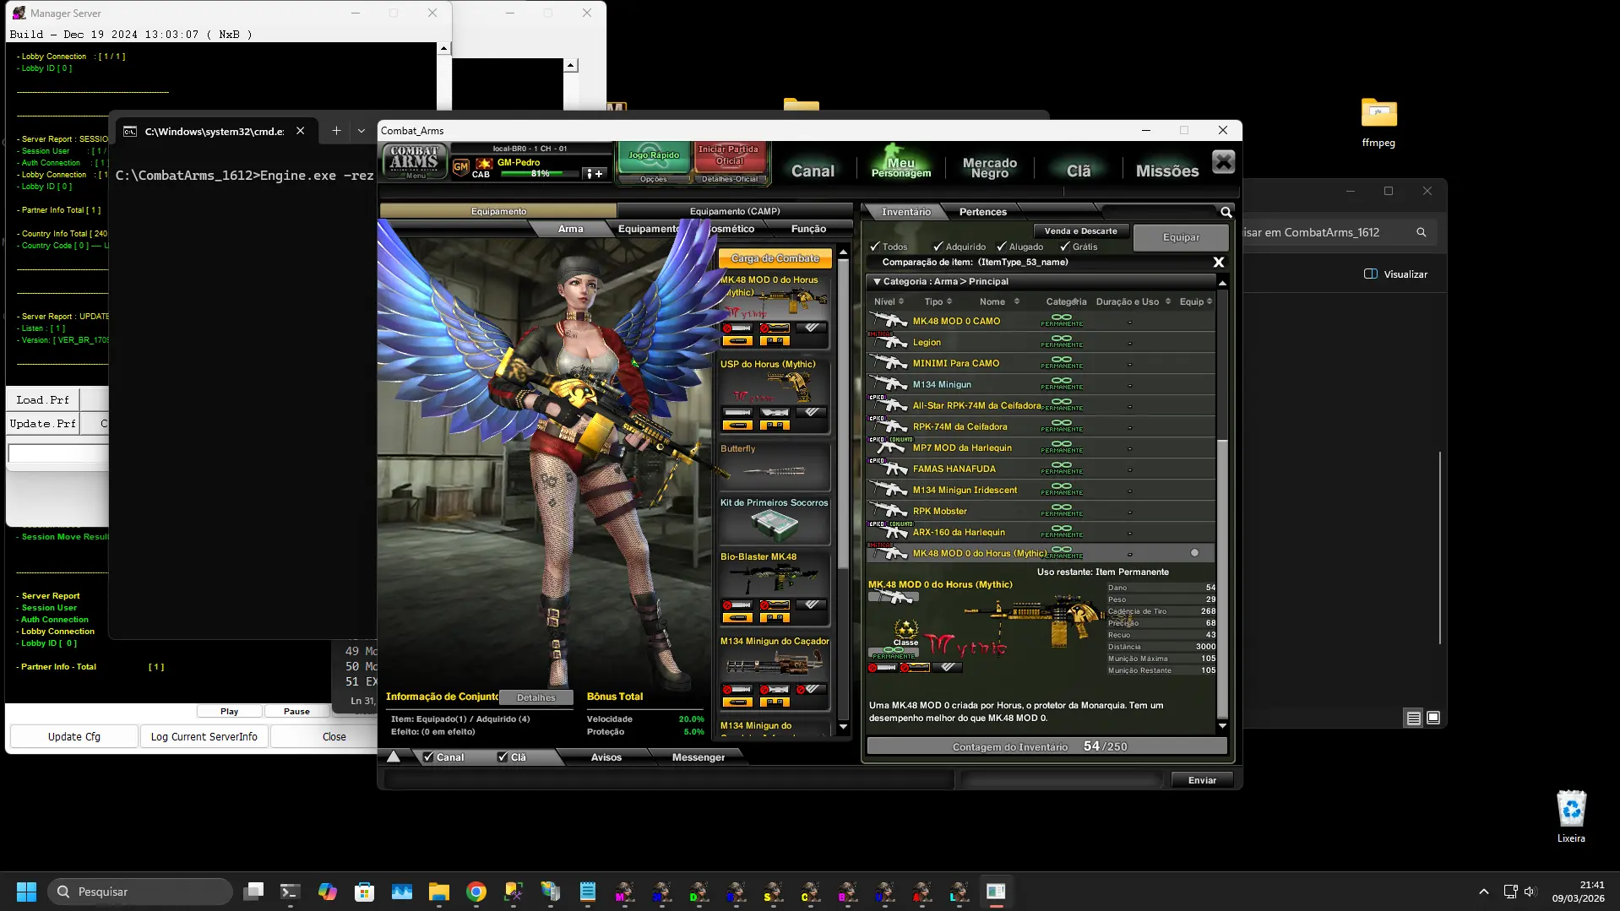Toggle the Todos inventory filter
1620x911 pixels.
pyautogui.click(x=875, y=247)
